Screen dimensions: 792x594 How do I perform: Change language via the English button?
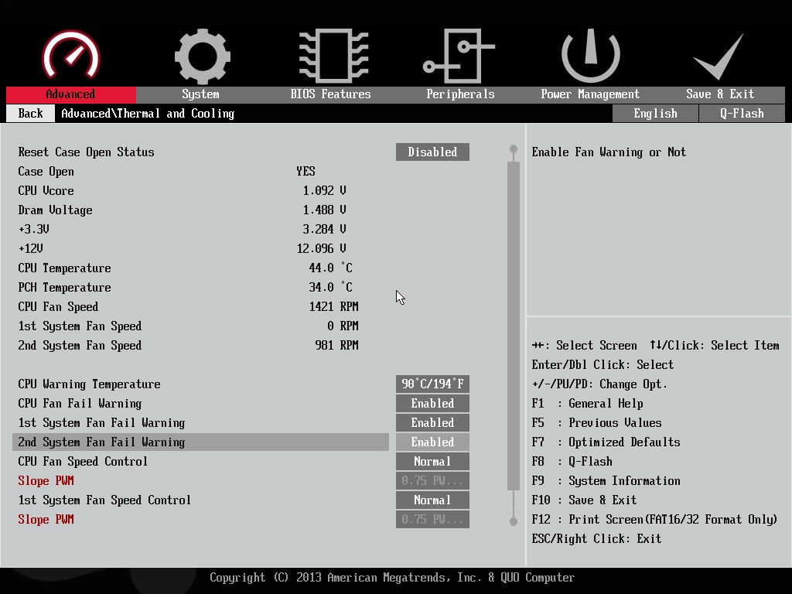pyautogui.click(x=655, y=114)
